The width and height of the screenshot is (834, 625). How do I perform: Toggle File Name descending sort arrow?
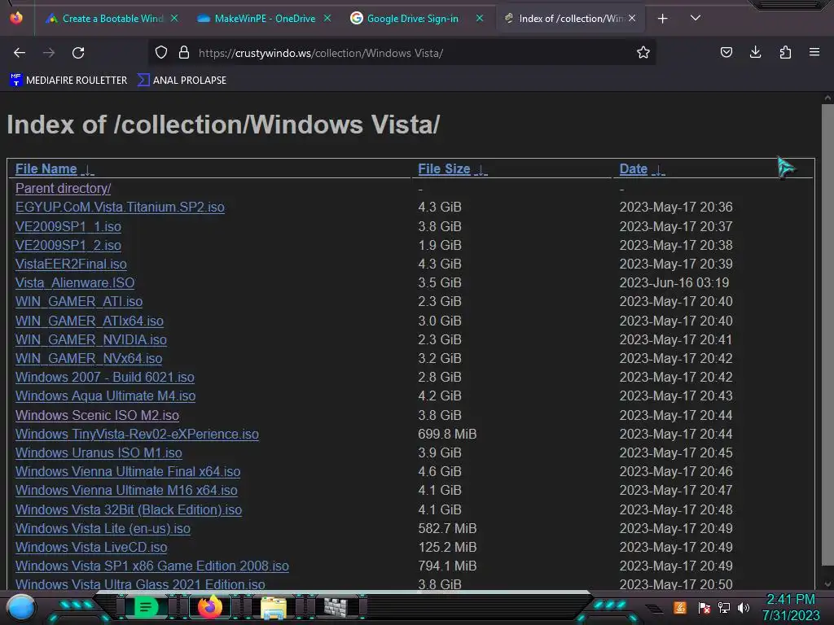point(88,170)
